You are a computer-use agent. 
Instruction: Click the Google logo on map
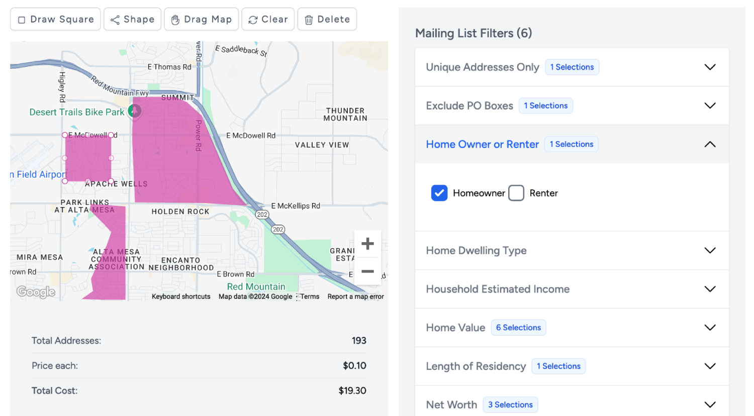(36, 291)
